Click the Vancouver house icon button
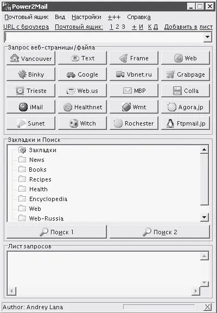The width and height of the screenshot is (217, 313). click(31, 58)
